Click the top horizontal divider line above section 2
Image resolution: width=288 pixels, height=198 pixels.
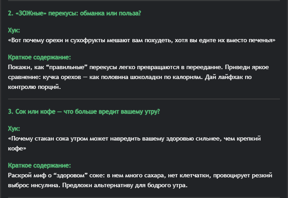click(144, 0)
